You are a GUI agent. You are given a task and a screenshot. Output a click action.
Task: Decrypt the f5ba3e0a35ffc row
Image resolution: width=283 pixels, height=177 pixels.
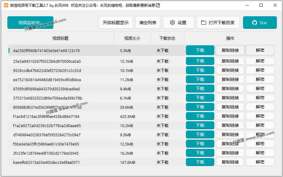coord(260,144)
